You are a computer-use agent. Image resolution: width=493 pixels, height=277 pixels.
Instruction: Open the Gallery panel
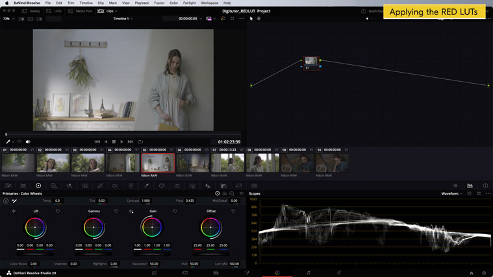31,11
